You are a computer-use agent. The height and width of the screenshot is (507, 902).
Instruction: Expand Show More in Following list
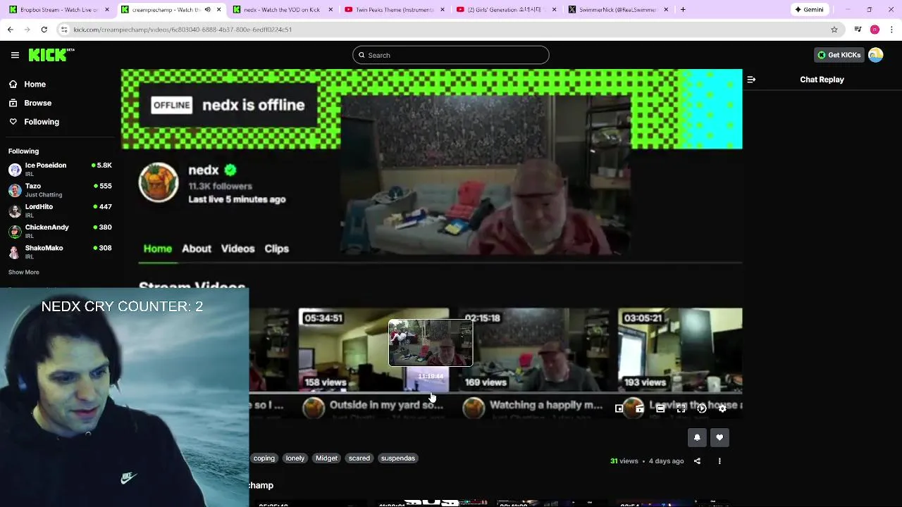[x=24, y=272]
